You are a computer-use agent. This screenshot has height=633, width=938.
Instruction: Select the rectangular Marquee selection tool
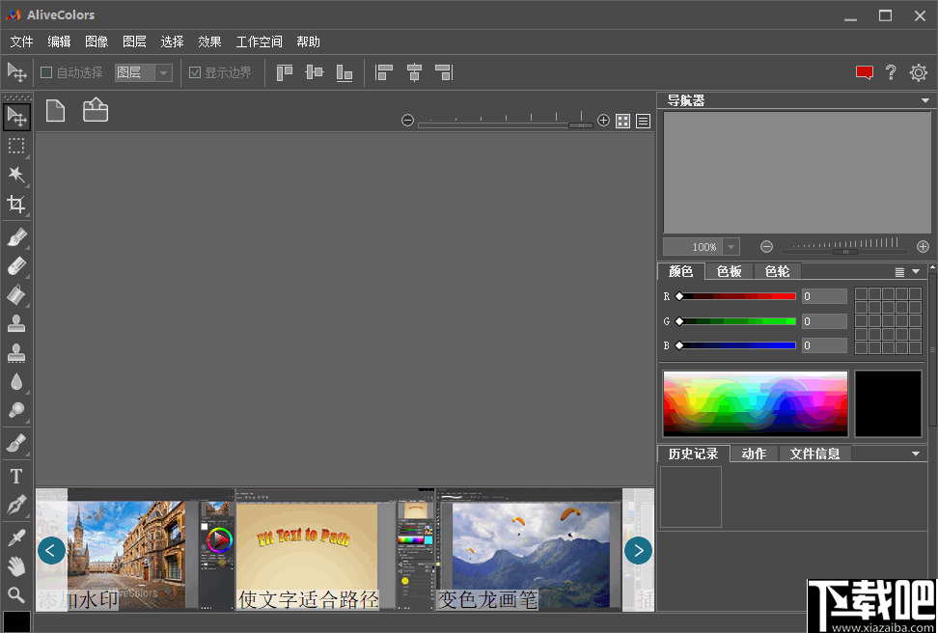tap(16, 146)
